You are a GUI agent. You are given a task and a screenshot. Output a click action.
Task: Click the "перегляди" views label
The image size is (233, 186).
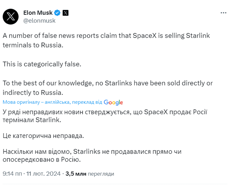[101, 174]
